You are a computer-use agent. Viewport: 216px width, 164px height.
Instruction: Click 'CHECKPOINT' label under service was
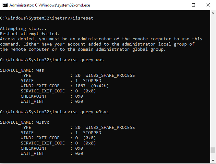(34, 96)
